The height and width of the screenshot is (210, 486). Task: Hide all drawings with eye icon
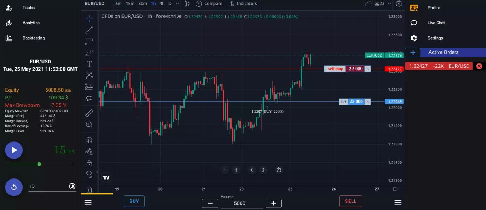[89, 174]
